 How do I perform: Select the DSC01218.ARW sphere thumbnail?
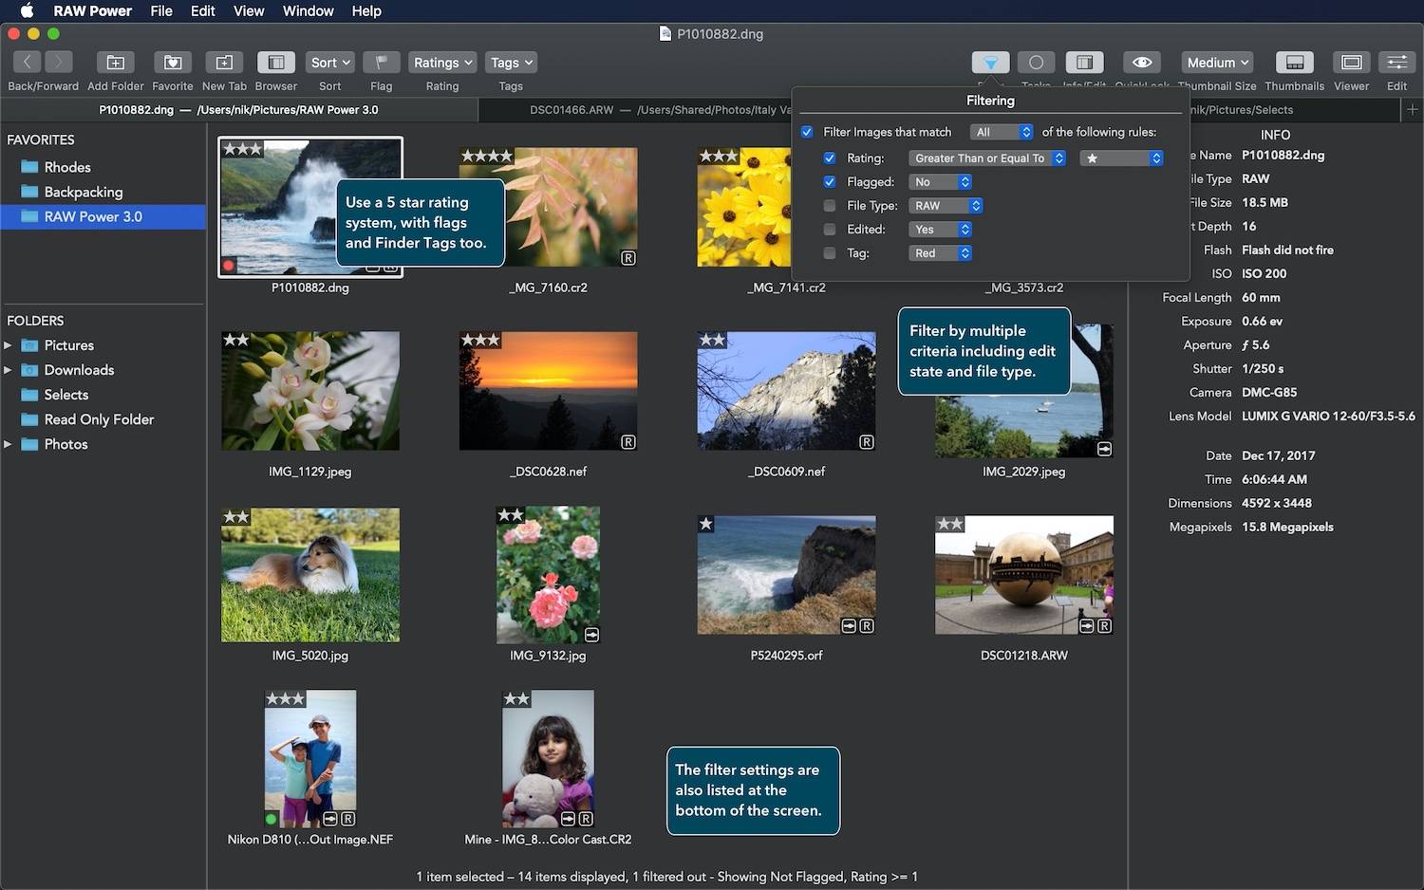click(x=1024, y=575)
